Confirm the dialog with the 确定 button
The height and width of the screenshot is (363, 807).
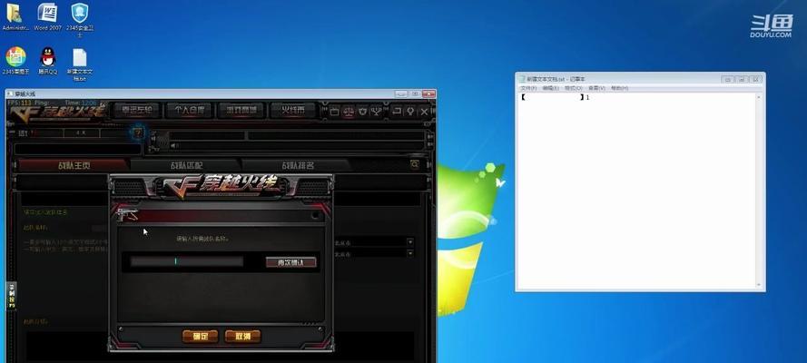(201, 337)
